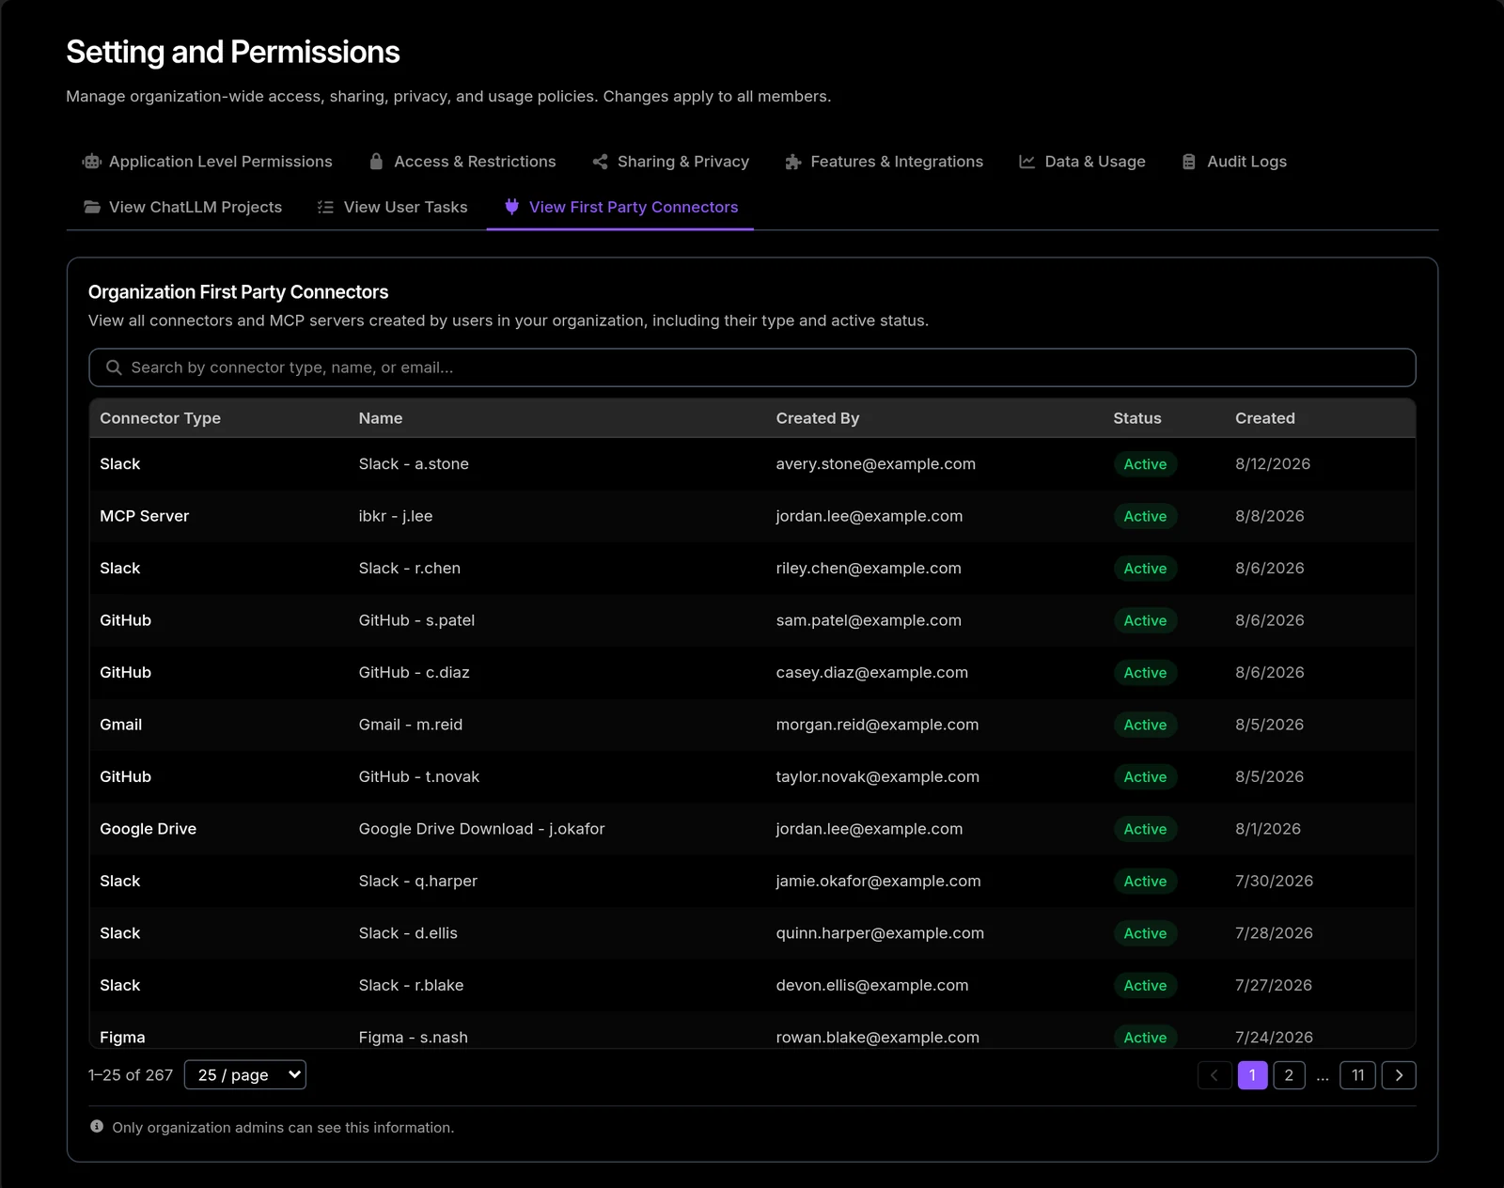Select the "GitHub - c.diaz" connector name
Image resolution: width=1504 pixels, height=1188 pixels.
(414, 673)
